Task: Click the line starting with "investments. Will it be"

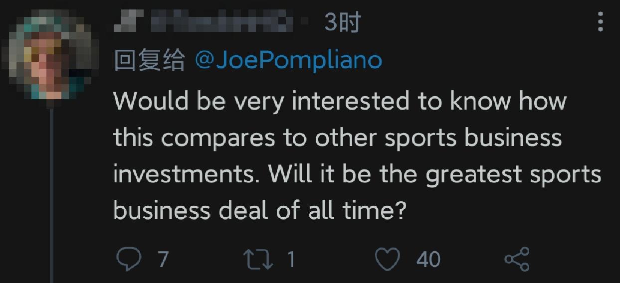Action: tap(357, 174)
